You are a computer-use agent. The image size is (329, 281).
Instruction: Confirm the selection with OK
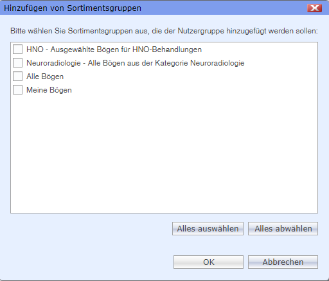[x=208, y=262]
